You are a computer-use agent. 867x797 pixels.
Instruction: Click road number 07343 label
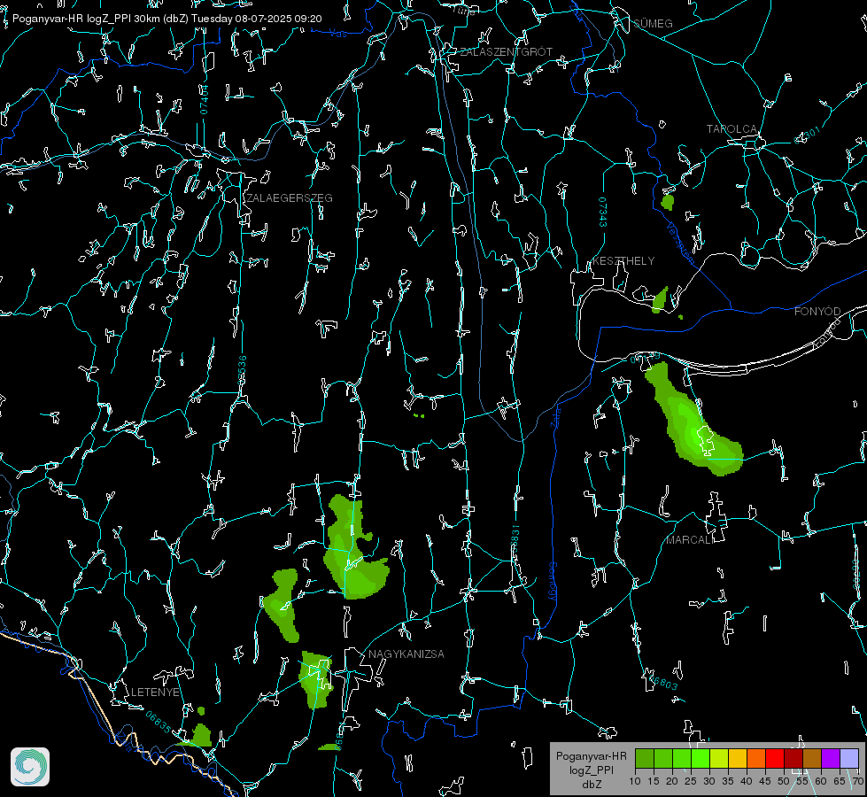click(603, 213)
